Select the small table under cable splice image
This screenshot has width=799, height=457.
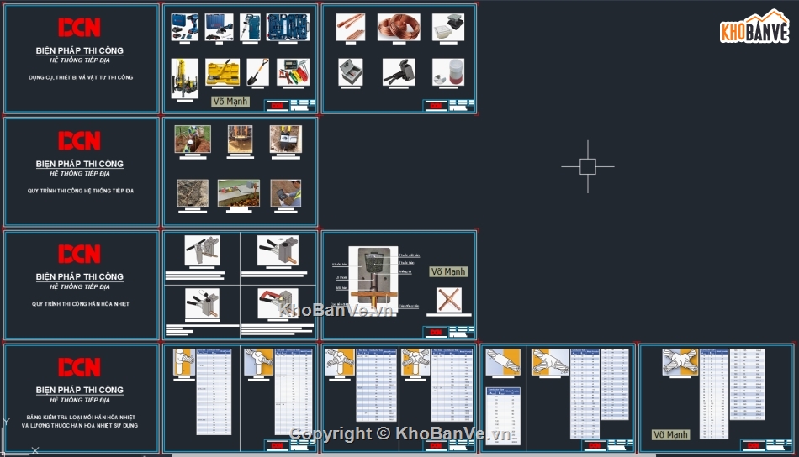[503, 416]
